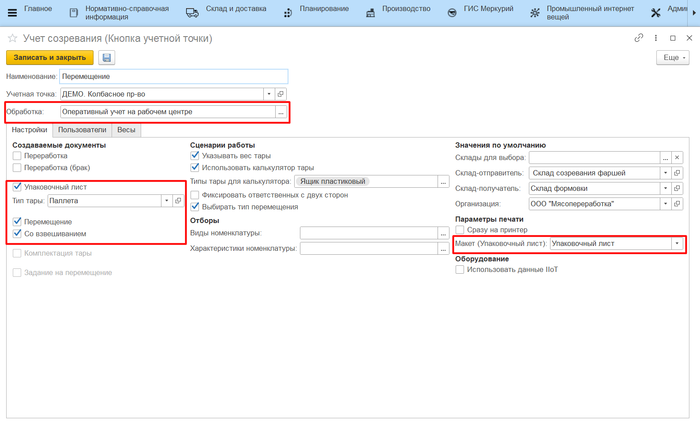Open the hamburger main menu icon

(12, 13)
